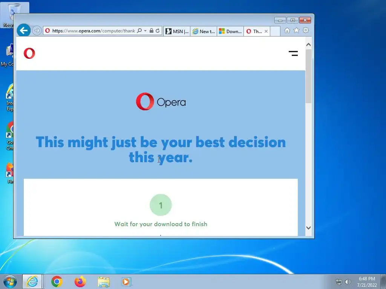
Task: Launch Google Chrome from the taskbar
Action: click(x=57, y=281)
